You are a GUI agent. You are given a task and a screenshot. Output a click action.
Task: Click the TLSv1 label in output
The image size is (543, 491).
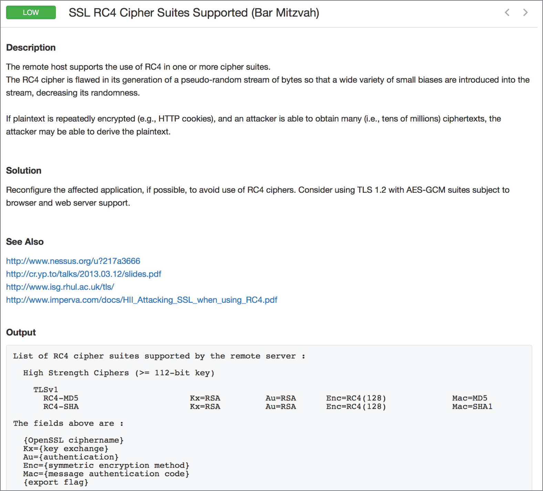coord(46,390)
